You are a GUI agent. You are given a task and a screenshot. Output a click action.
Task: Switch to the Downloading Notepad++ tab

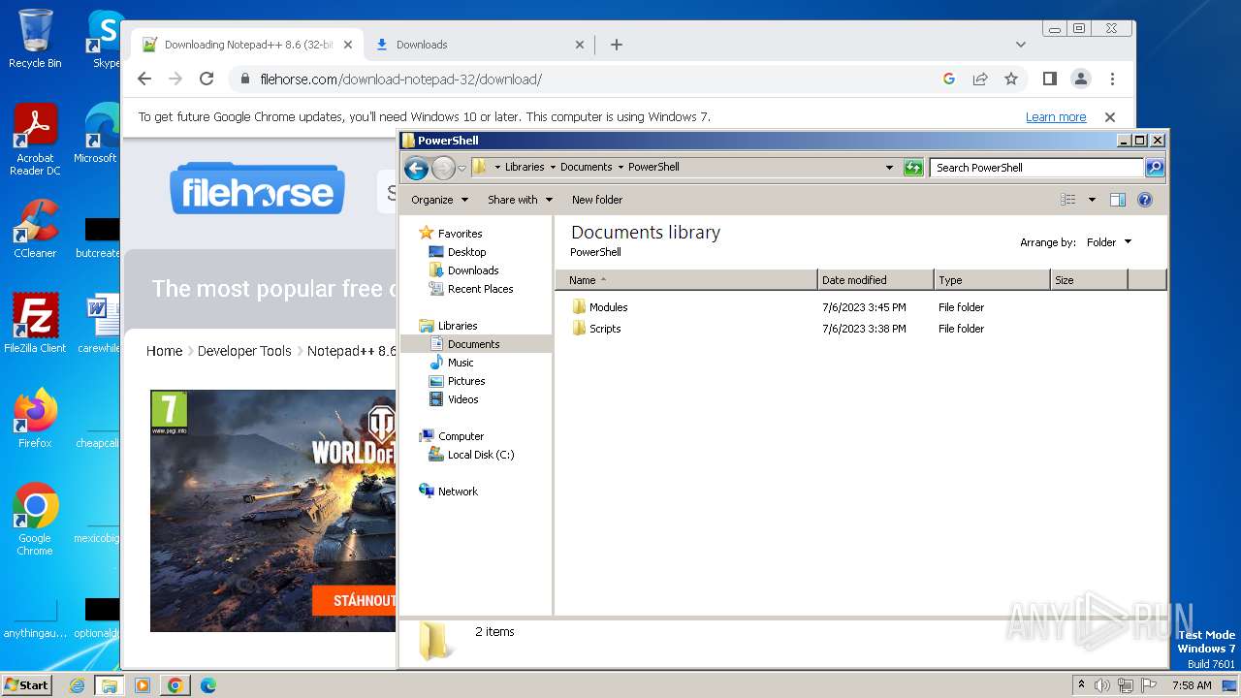coord(247,45)
